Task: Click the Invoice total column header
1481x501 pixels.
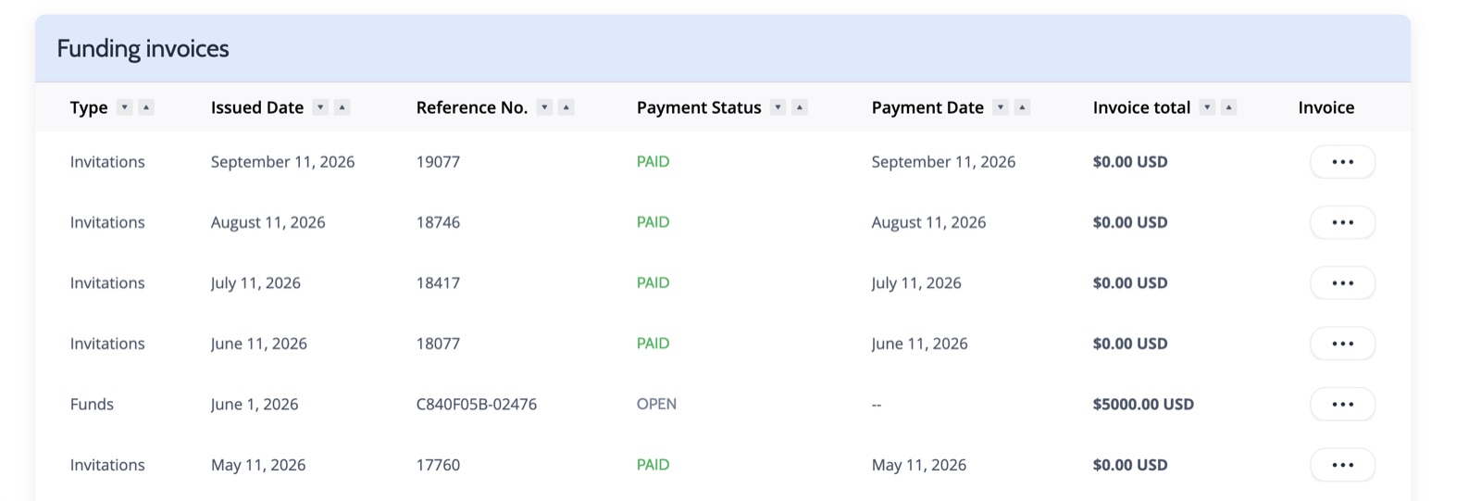Action: click(1141, 107)
